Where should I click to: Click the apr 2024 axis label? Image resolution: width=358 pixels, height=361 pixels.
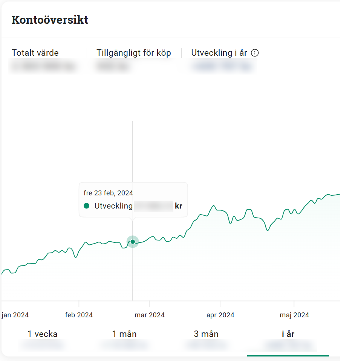pyautogui.click(x=220, y=315)
